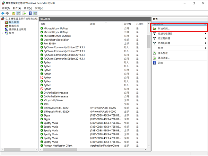The image size is (208, 156).
Task: Click the firewall root node icon in tree
Action: click(3, 19)
